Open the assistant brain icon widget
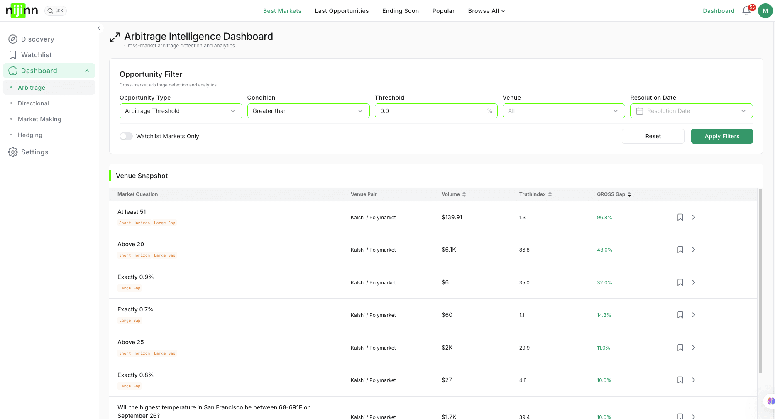This screenshot has height=419, width=775. coord(771,401)
